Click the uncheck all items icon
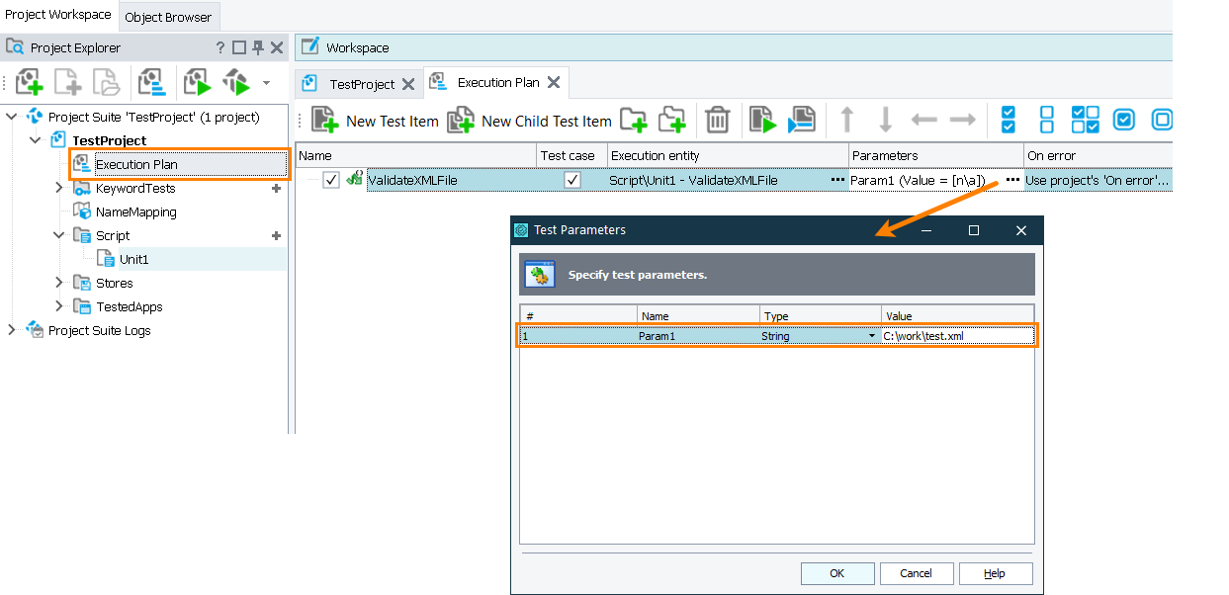 [1047, 121]
